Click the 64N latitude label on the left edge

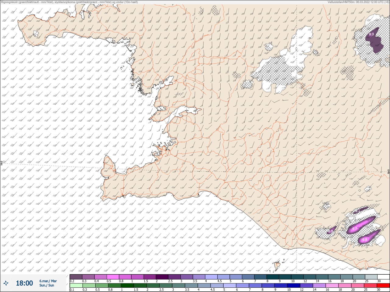[x=2, y=163]
